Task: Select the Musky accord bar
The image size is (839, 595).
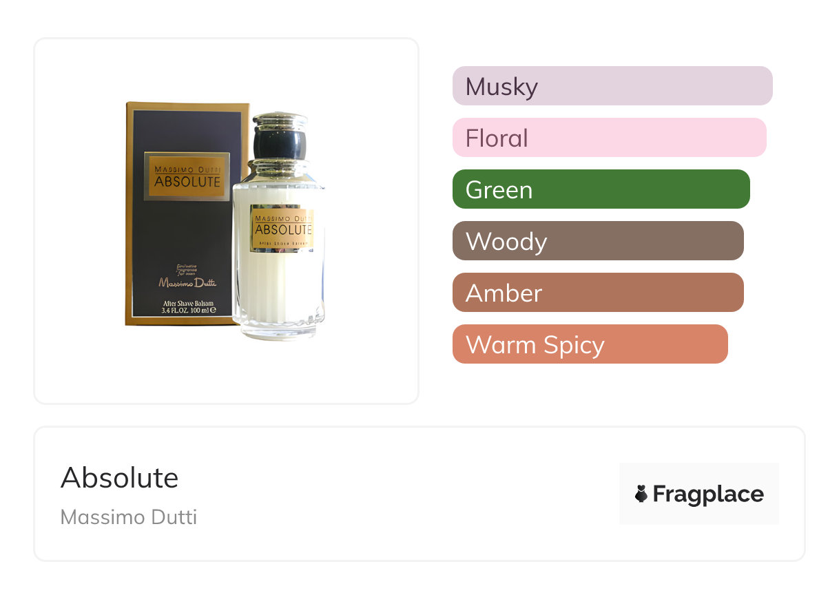Action: 612,86
